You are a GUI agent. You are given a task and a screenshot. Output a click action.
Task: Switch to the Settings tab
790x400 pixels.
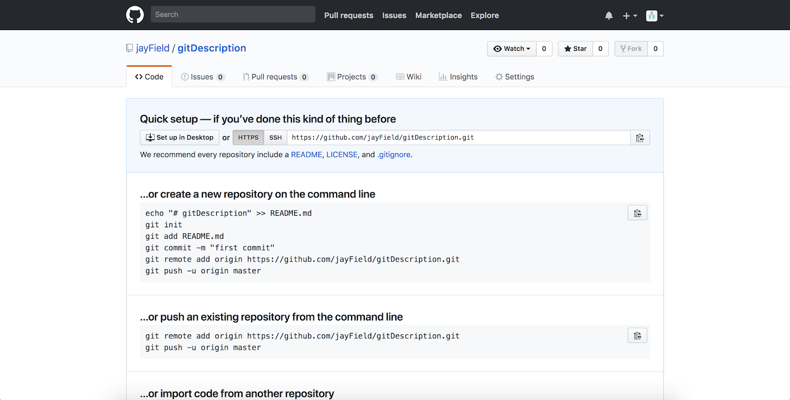tap(515, 77)
